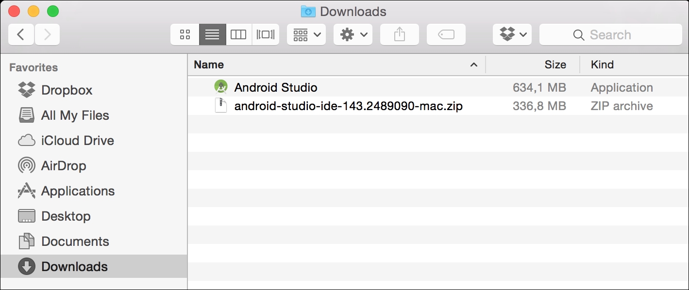
Task: Open iCloud Drive from the sidebar
Action: coord(77,141)
